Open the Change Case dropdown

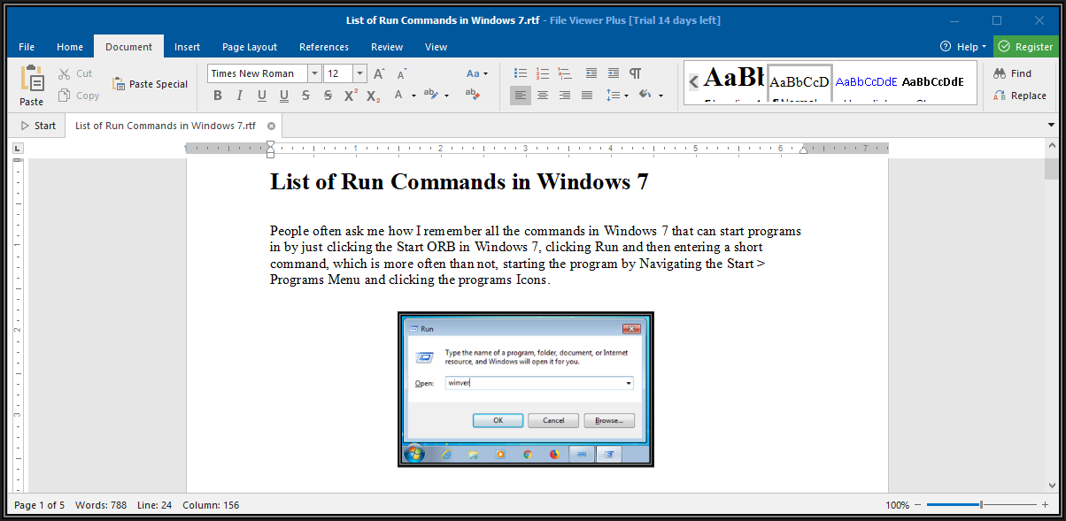(477, 73)
